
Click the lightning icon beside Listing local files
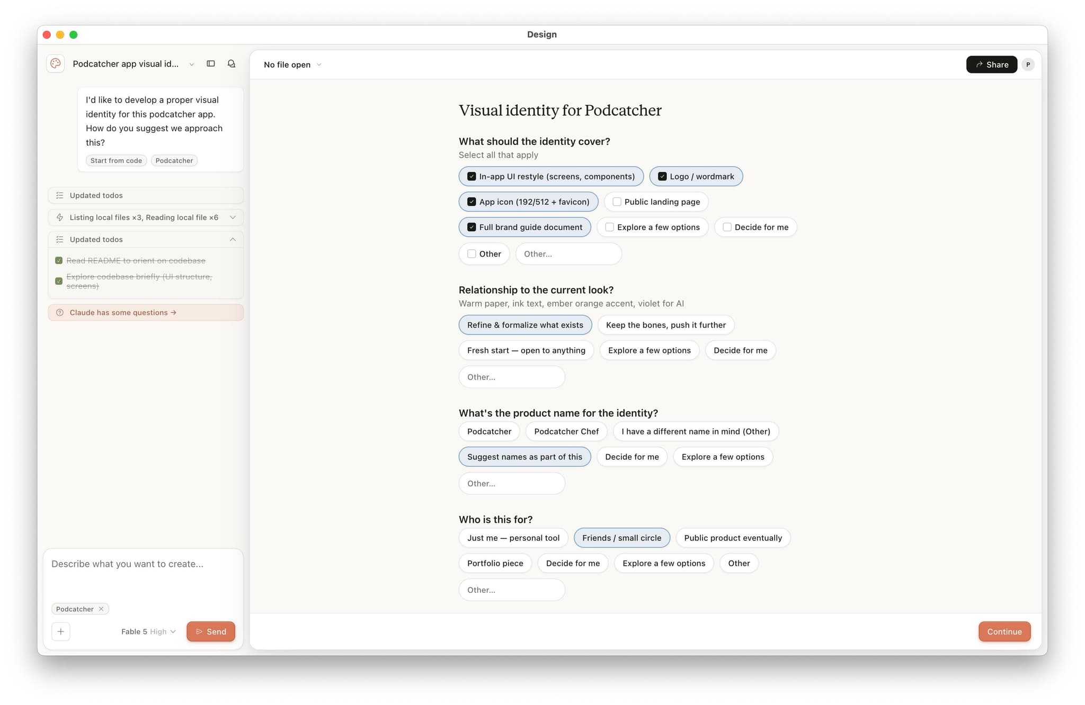60,218
